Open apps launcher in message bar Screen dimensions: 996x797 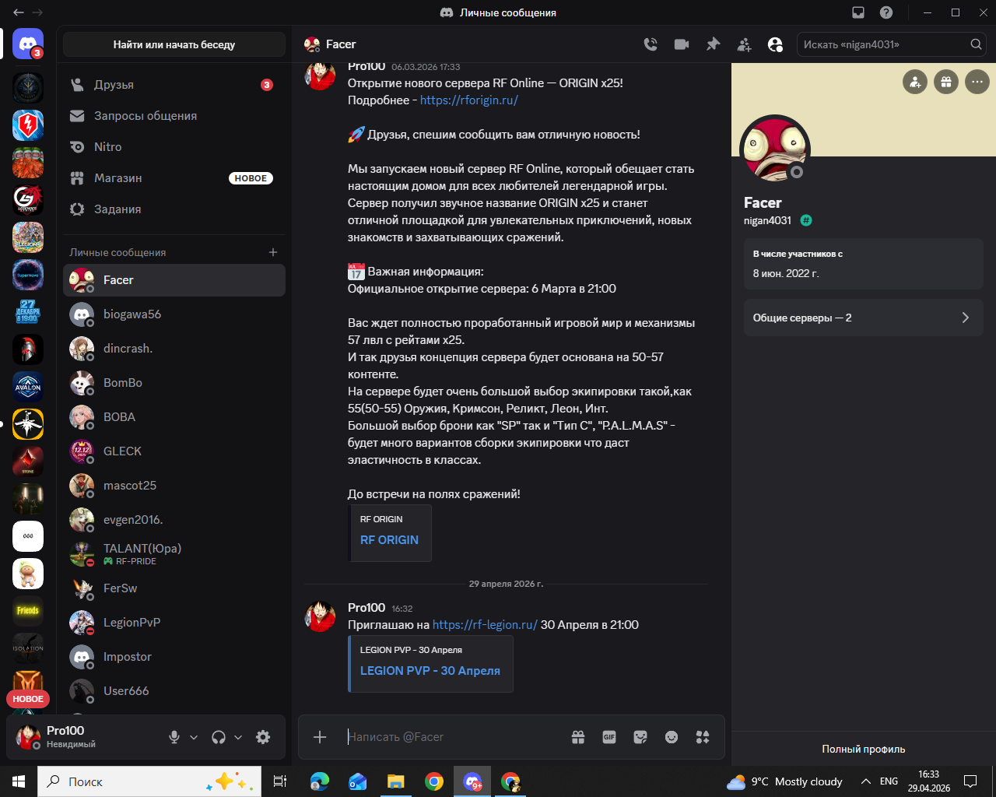tap(703, 737)
